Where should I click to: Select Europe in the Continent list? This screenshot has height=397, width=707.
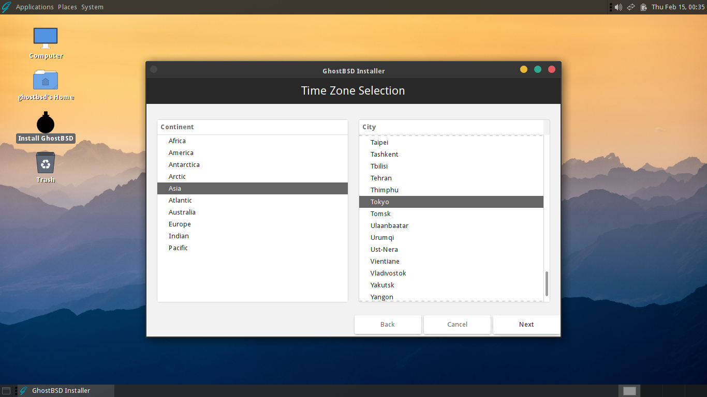tap(253, 224)
